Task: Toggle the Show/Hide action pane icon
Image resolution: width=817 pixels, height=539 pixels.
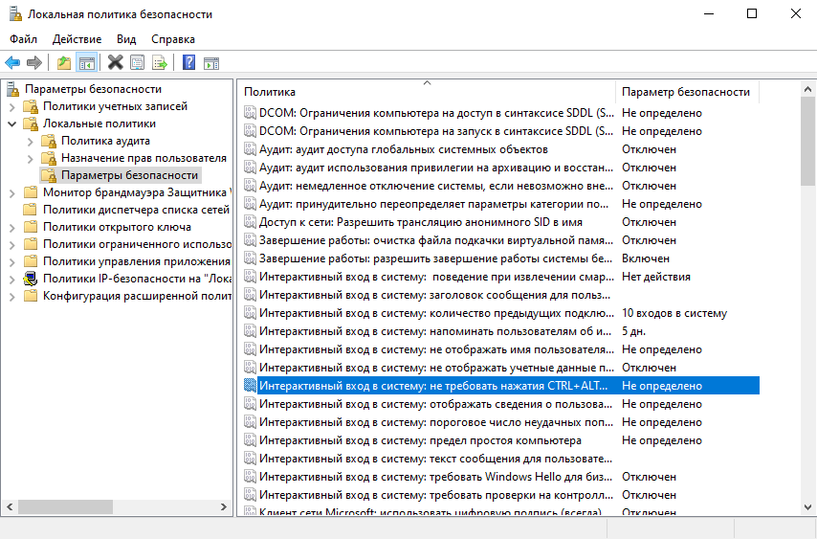Action: pyautogui.click(x=211, y=63)
